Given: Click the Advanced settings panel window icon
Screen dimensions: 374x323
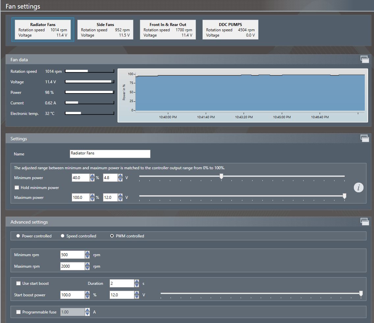Looking at the screenshot, I should click(364, 222).
